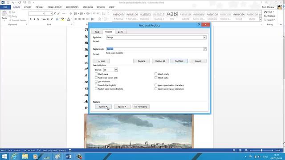The height and width of the screenshot is (160, 285).
Task: Expand the Replace with dropdown arrow
Action: coord(205,49)
